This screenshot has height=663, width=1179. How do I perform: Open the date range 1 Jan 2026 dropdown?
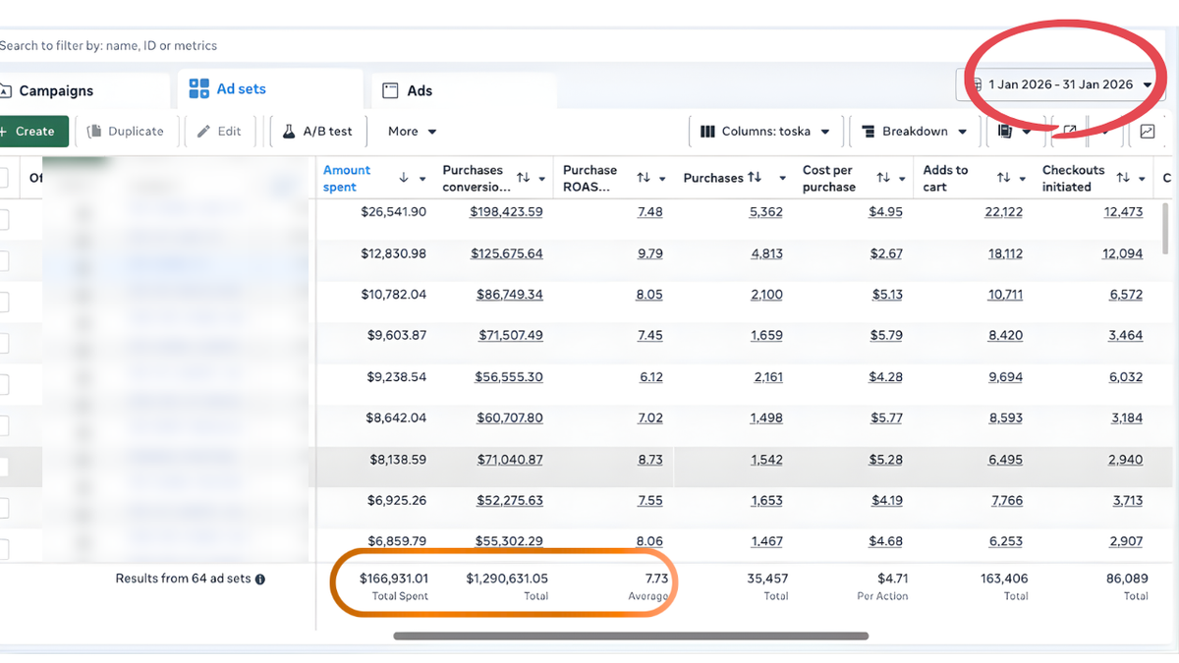tap(1059, 84)
